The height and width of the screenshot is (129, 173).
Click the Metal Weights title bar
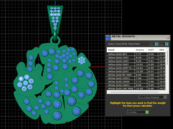pos(138,37)
